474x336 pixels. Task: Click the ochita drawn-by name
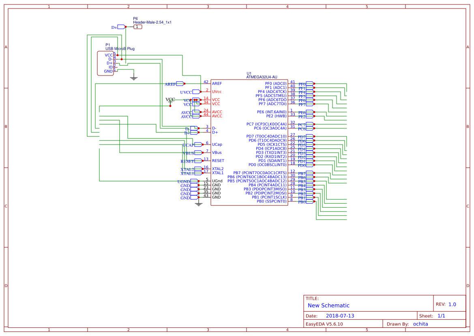pos(420,323)
